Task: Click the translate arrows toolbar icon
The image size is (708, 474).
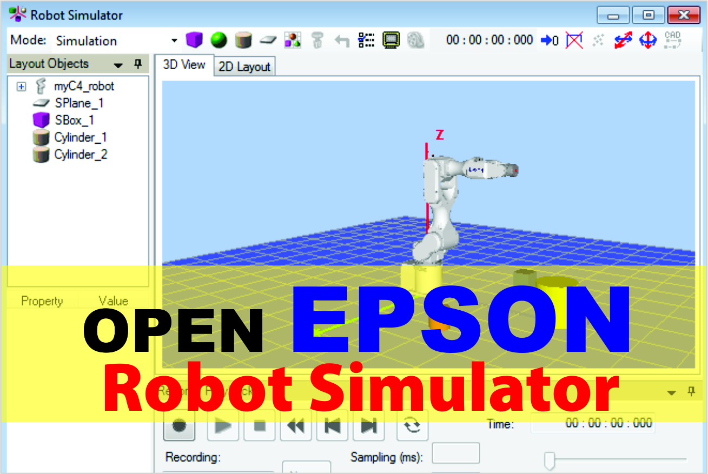Action: point(623,39)
